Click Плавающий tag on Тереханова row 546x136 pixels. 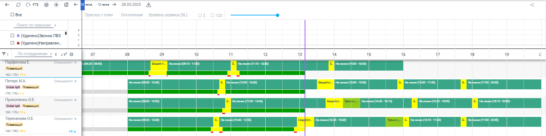14,125
